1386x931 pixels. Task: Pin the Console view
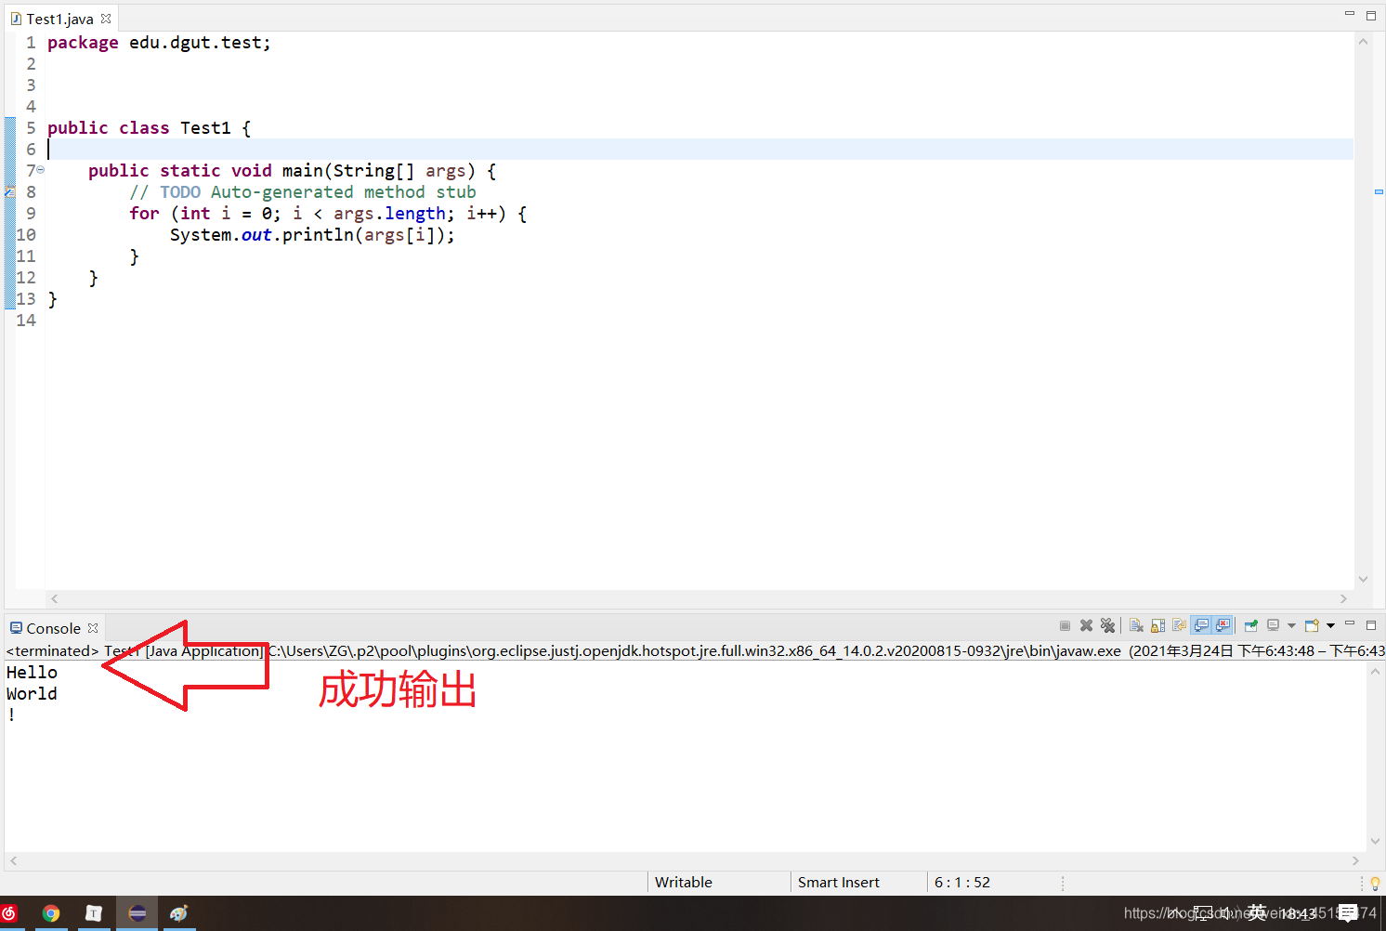point(1251,626)
